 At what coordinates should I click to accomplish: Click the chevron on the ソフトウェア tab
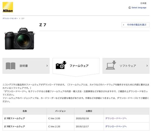tap(147, 66)
